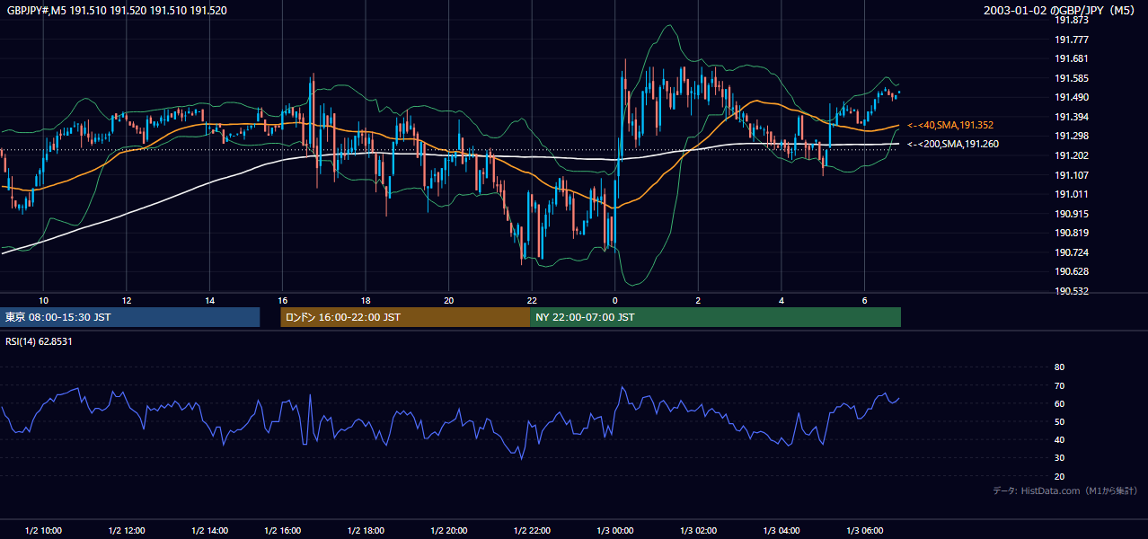Click RSI scale level 50
Image resolution: width=1148 pixels, height=539 pixels.
(x=1059, y=421)
